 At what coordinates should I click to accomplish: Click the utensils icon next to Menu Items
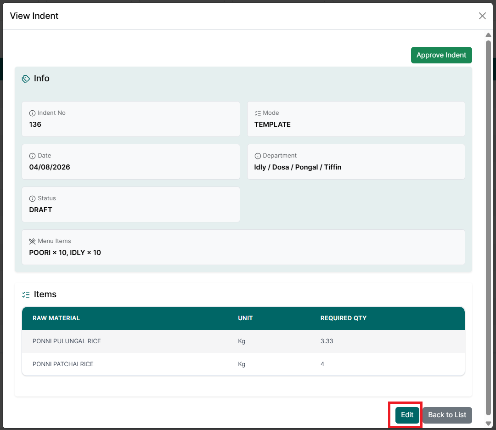click(32, 242)
